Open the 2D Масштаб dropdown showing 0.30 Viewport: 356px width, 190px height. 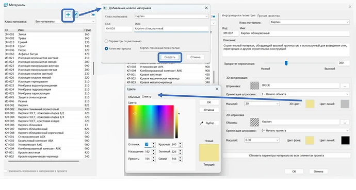[262, 140]
